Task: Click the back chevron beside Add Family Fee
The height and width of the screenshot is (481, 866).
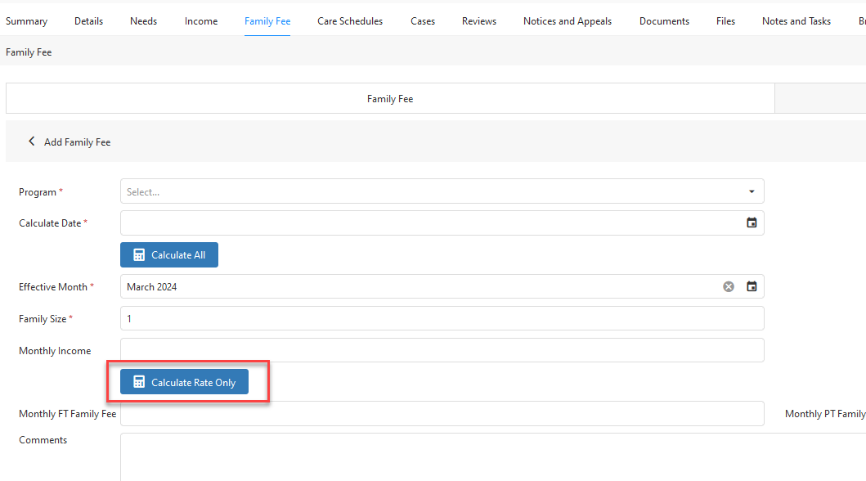Action: tap(31, 142)
